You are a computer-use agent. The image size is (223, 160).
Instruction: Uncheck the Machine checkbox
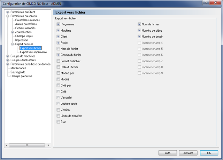click(x=58, y=30)
